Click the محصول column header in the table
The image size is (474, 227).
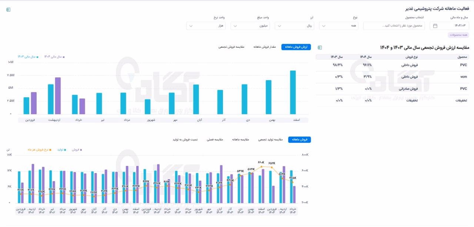tap(463, 57)
